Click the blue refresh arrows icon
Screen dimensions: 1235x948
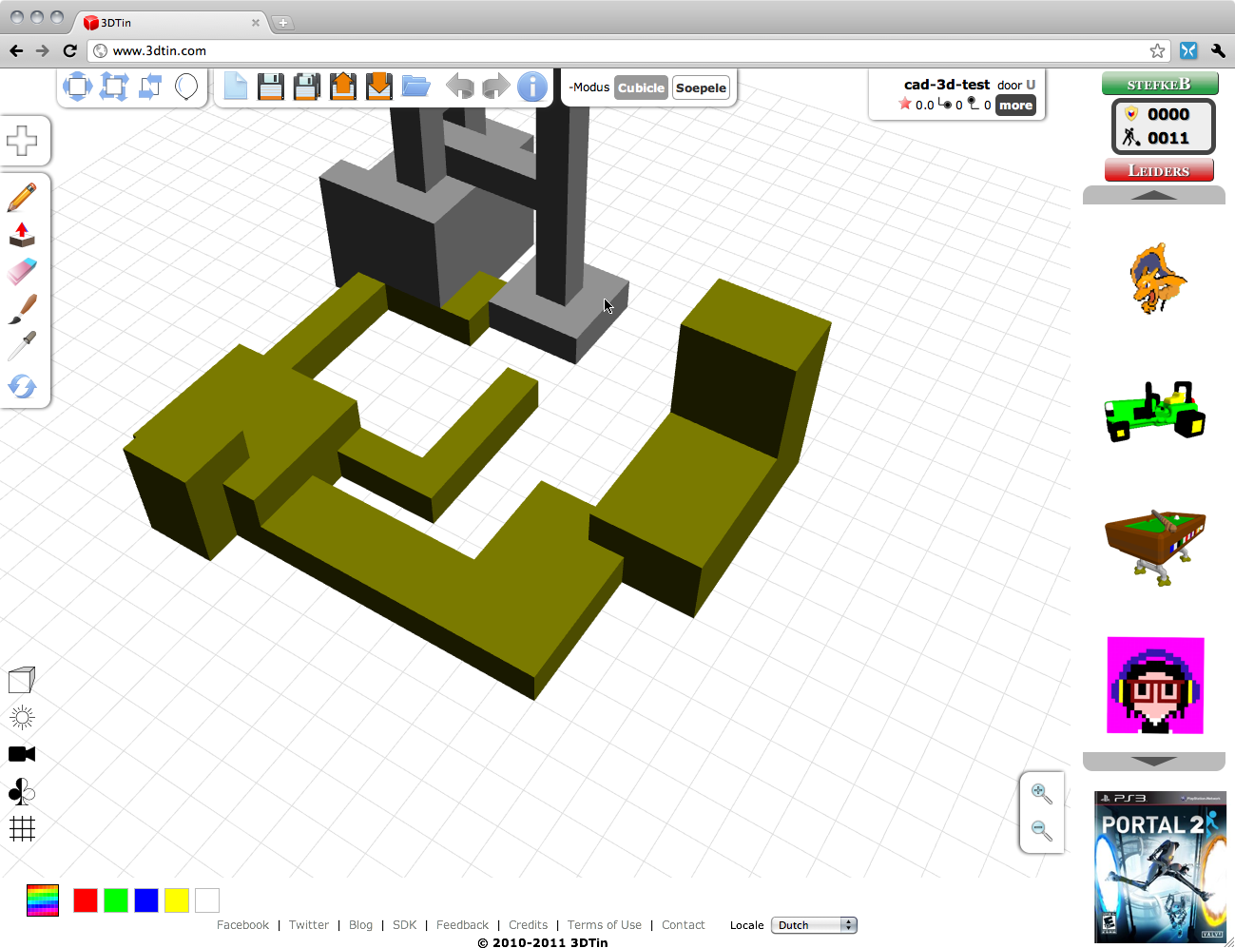[x=22, y=386]
